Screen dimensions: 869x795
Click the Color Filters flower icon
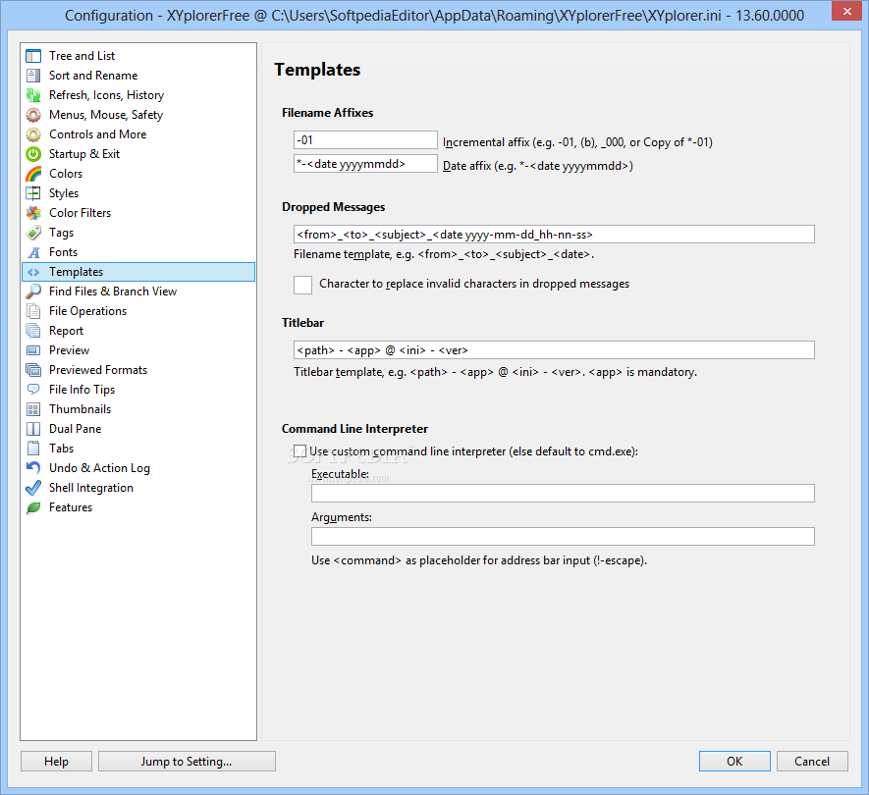point(33,213)
